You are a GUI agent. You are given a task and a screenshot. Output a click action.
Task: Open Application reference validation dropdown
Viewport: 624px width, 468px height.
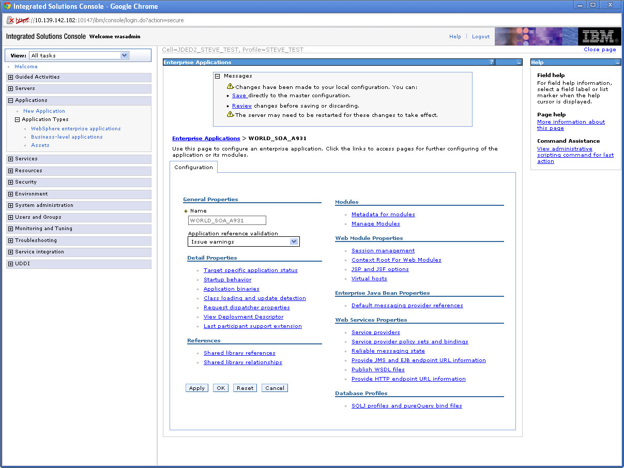243,241
